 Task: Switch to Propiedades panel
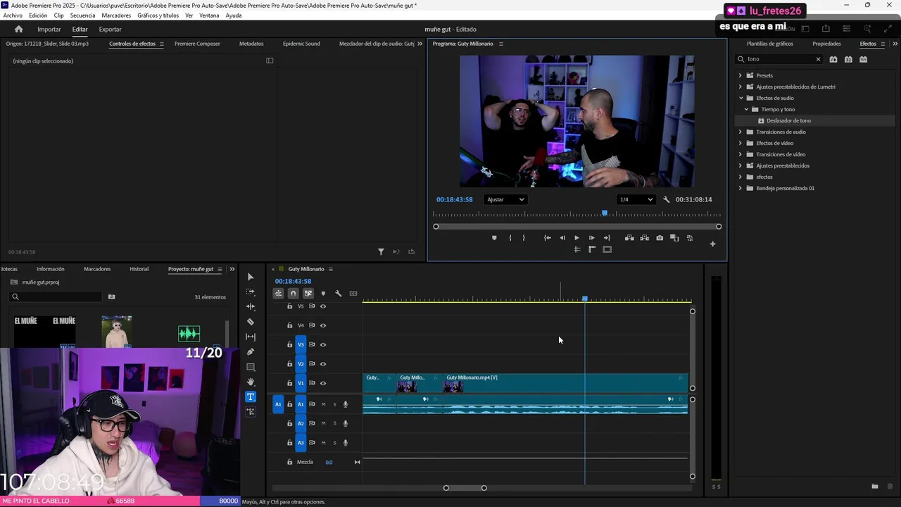tap(826, 44)
